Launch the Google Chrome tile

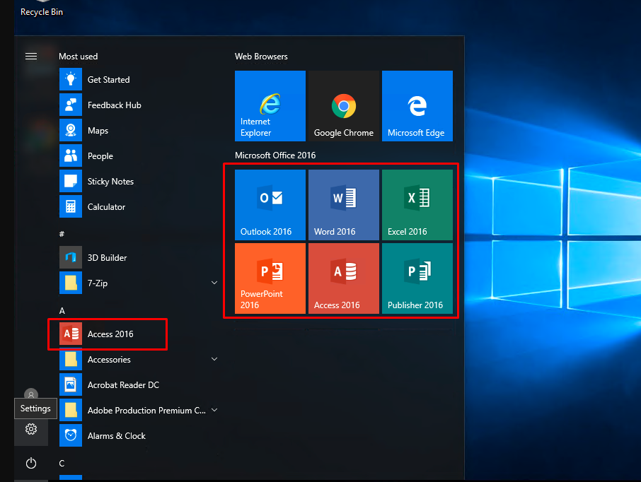[344, 106]
